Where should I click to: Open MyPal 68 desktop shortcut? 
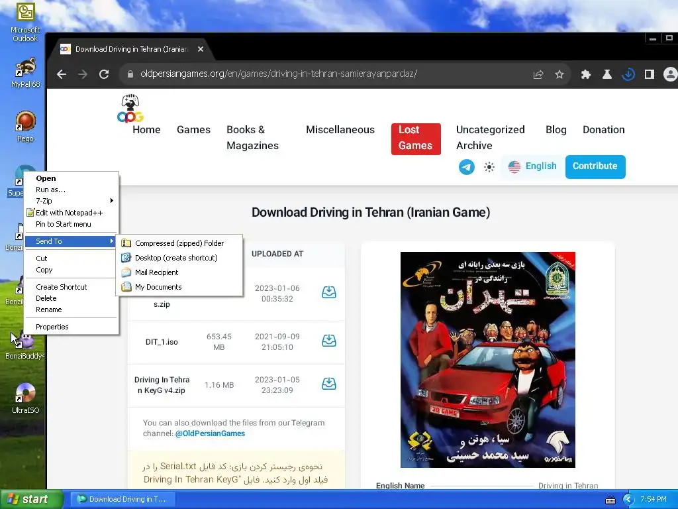[x=26, y=72]
